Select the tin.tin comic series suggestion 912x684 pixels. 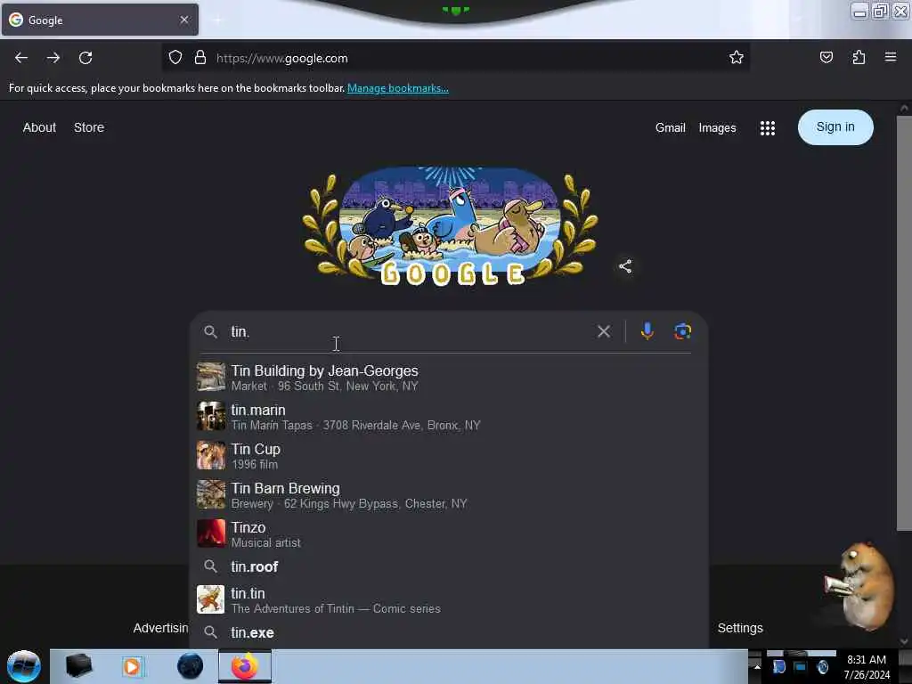[x=449, y=599]
